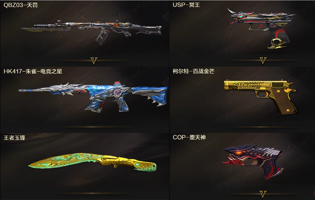315x200 pixels.
Task: Open the USP-冥王 title label
Action: pyautogui.click(x=186, y=5)
